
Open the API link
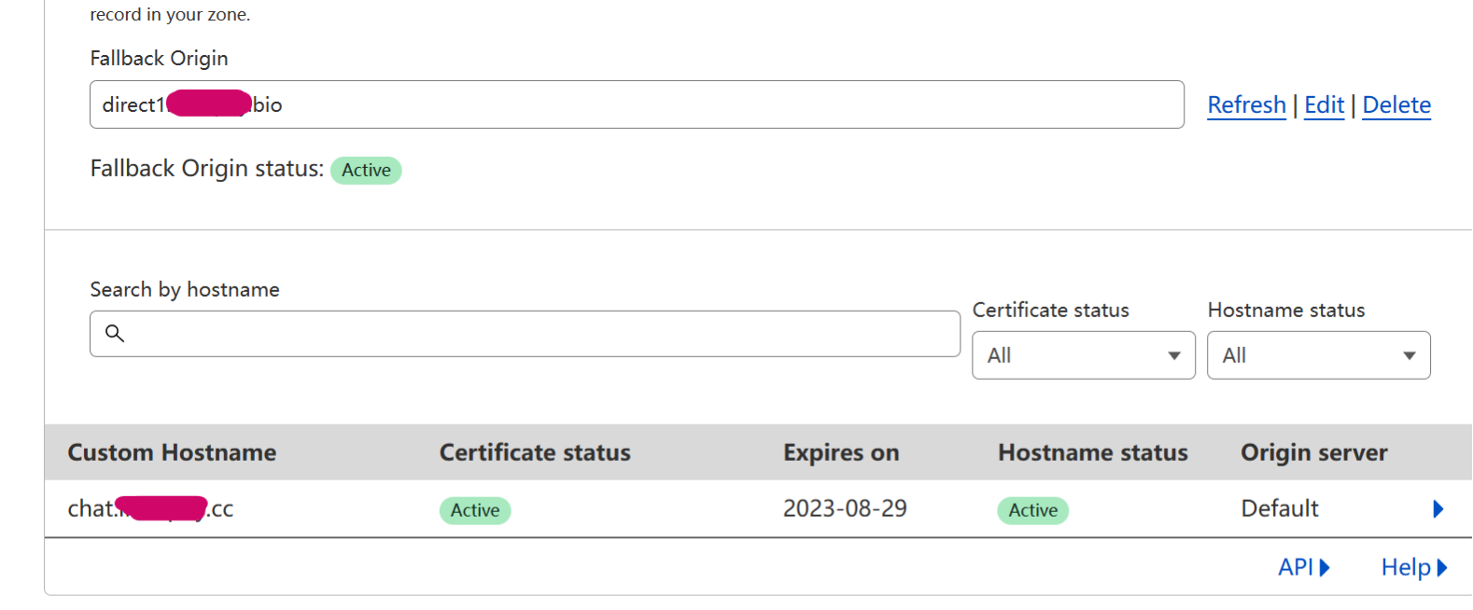tap(1303, 567)
